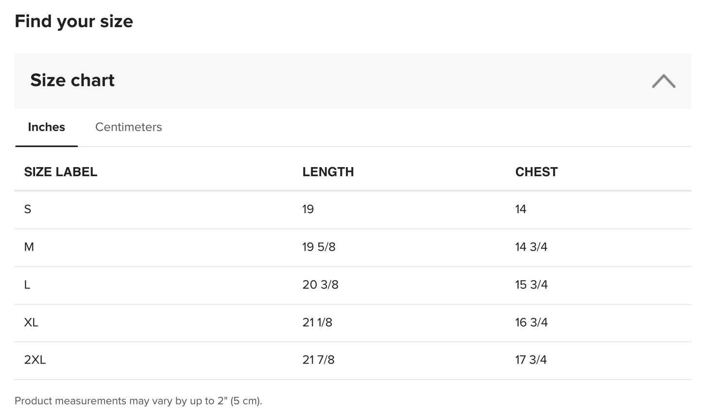Click the 20 3/8 length value
This screenshot has width=702, height=420.
[320, 285]
